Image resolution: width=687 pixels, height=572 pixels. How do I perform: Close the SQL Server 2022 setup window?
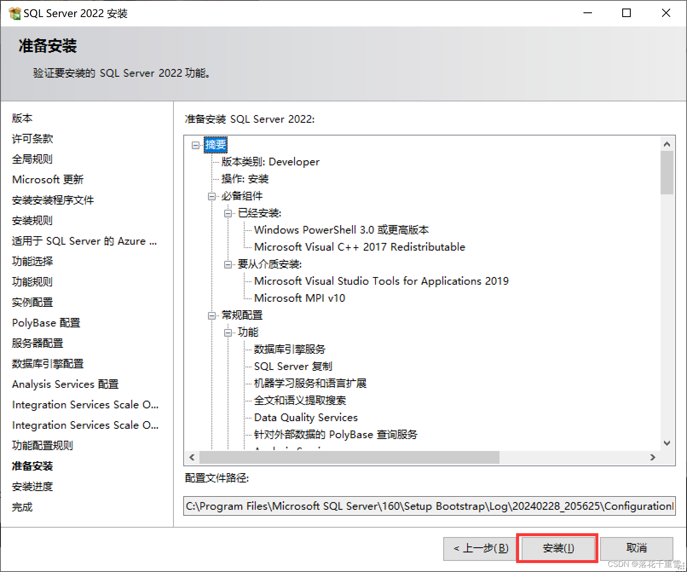pyautogui.click(x=666, y=13)
